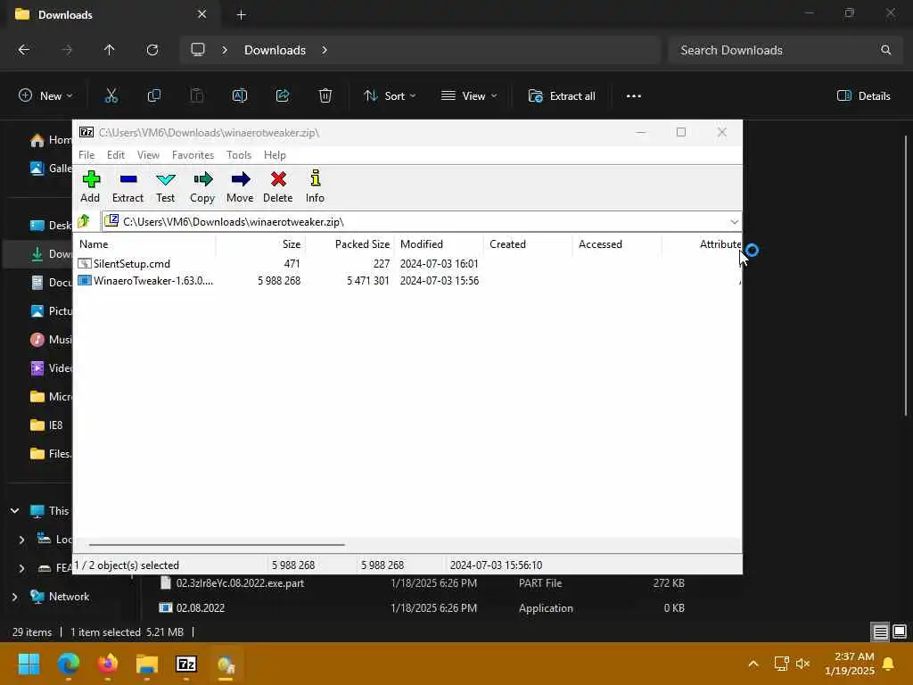Run the 7-Zip Test archive tool

pyautogui.click(x=165, y=186)
